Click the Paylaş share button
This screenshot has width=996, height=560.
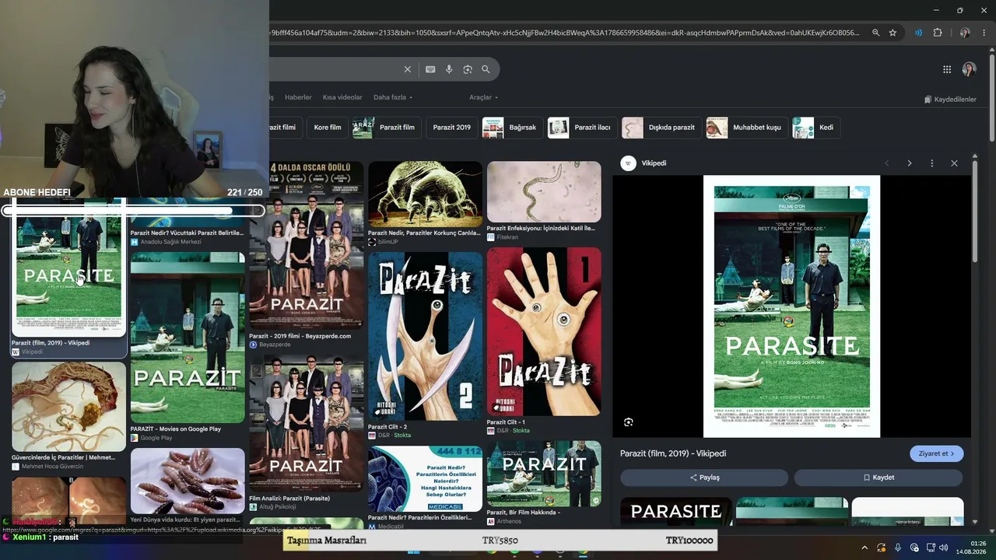click(x=704, y=478)
